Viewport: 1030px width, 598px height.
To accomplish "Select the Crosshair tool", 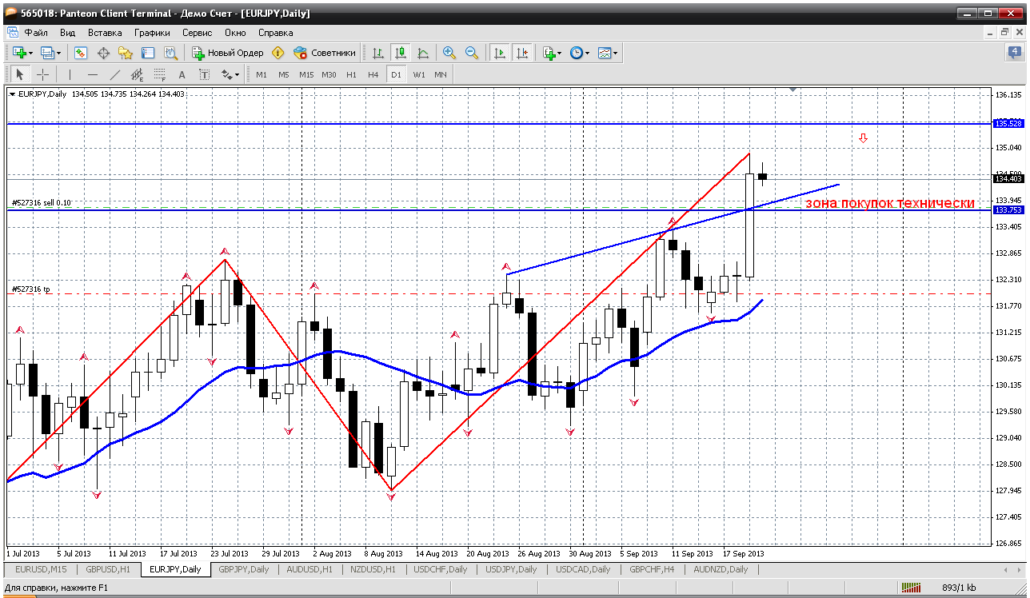I will click(x=42, y=74).
